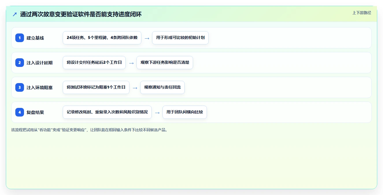Click the 观察通知与责任回流 chip
The image size is (383, 195).
point(162,87)
